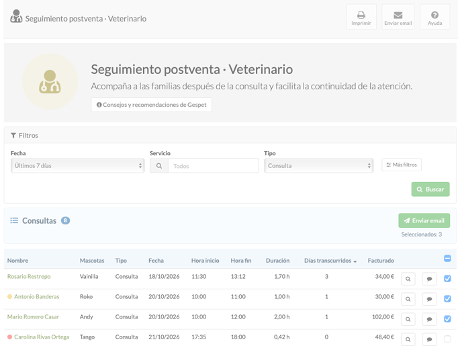Uncheck Rosario Restrepo row checkbox

click(447, 278)
